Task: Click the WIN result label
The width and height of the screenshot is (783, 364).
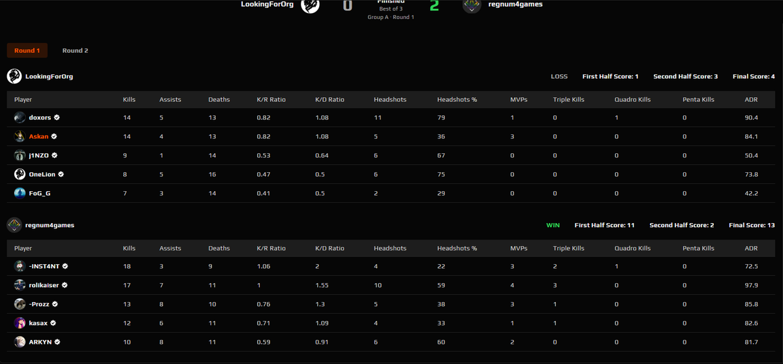Action: coord(553,225)
